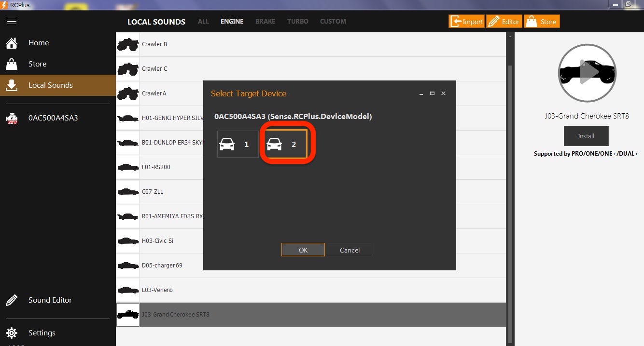Open the hamburger menu icon
Image resolution: width=644 pixels, height=346 pixels.
12,22
